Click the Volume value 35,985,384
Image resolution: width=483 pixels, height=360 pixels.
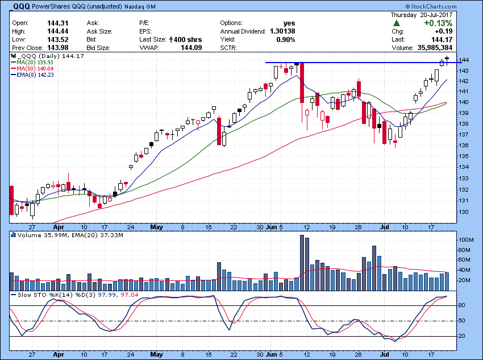(x=435, y=48)
